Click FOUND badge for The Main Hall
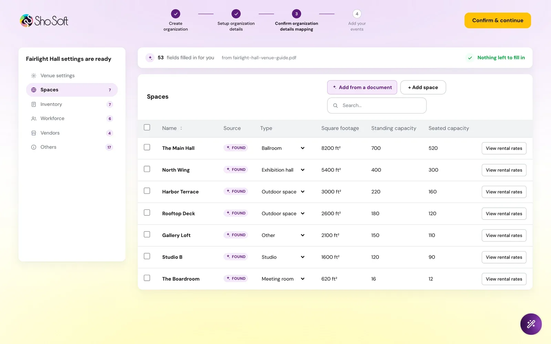 coord(236,148)
